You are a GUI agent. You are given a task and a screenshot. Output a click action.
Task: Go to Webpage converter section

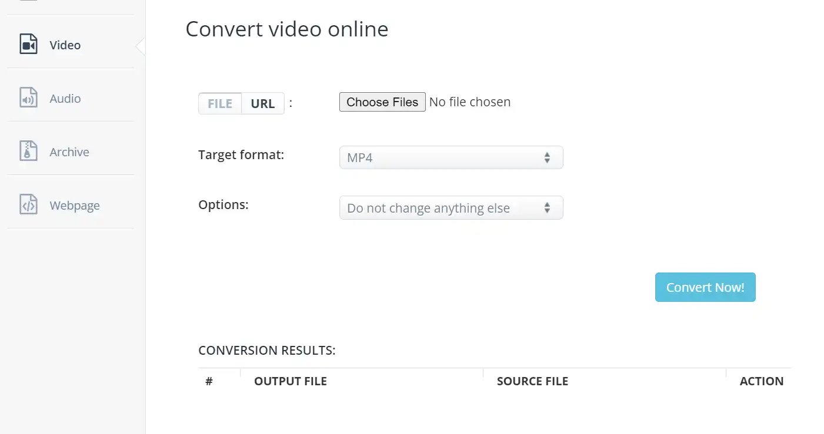(x=71, y=205)
